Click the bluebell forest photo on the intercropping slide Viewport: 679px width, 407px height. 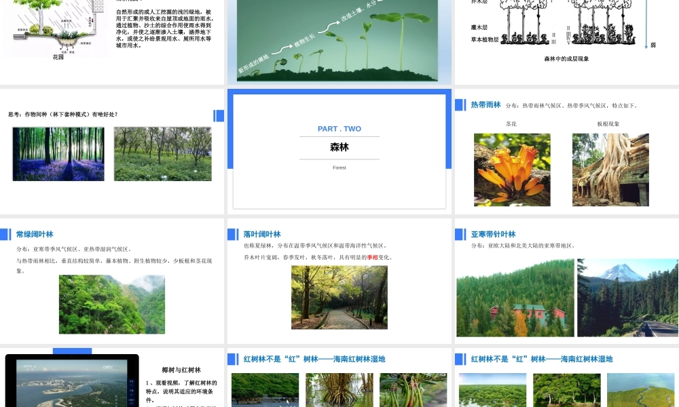click(58, 154)
